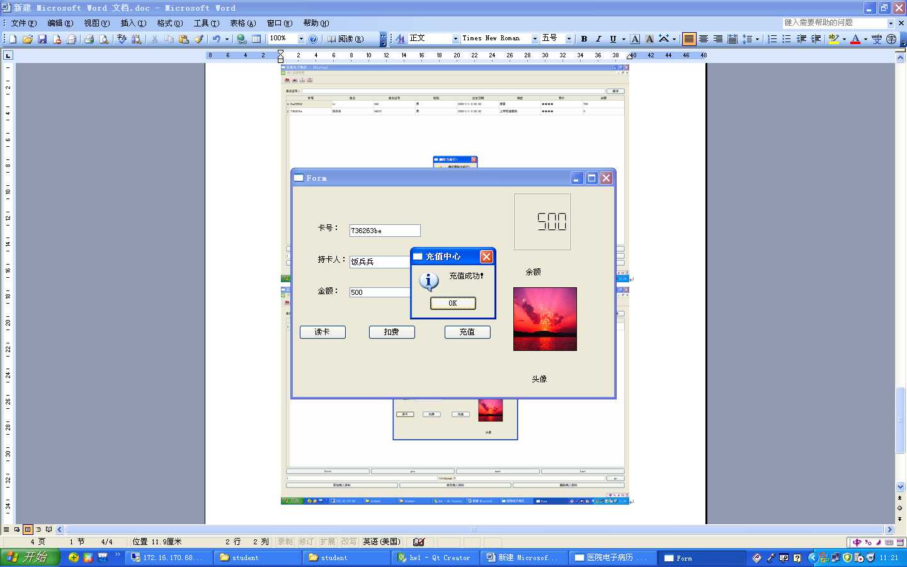Click the 开始 Start button
Viewport: 907px width, 567px height.
(x=30, y=558)
